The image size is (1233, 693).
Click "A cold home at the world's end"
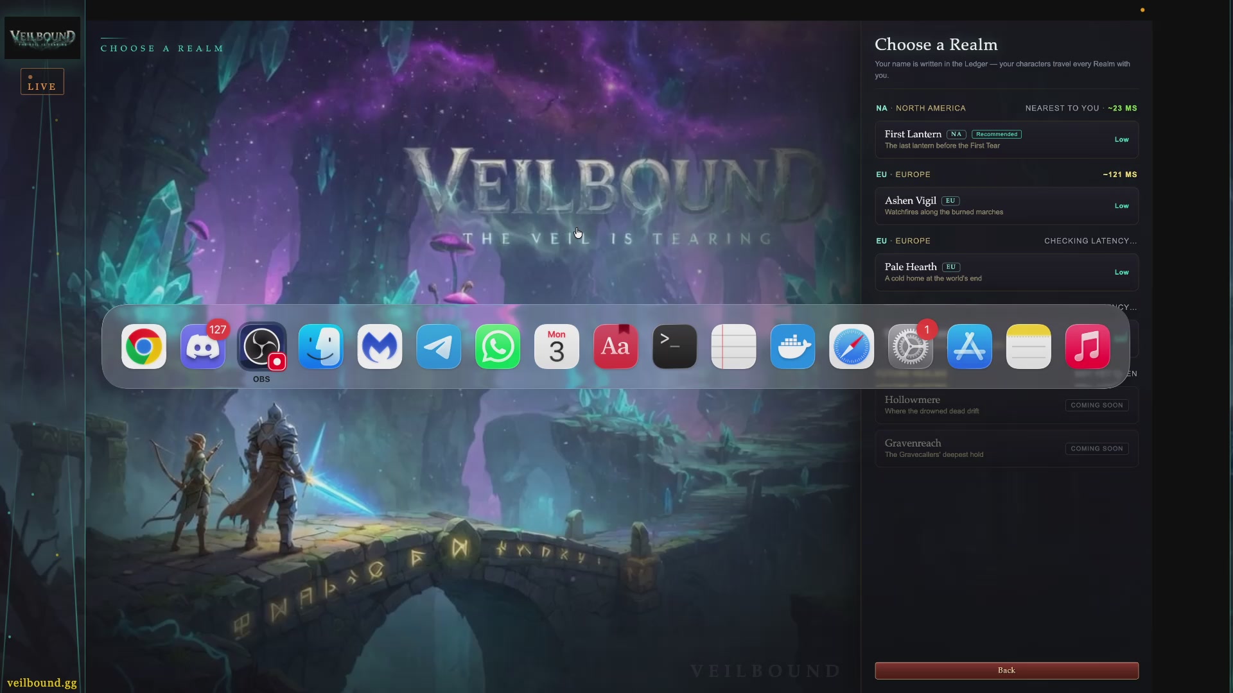click(933, 278)
